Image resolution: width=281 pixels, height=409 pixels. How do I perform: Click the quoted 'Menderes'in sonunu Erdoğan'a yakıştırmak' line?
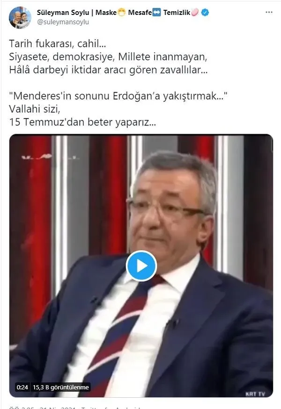coord(118,96)
